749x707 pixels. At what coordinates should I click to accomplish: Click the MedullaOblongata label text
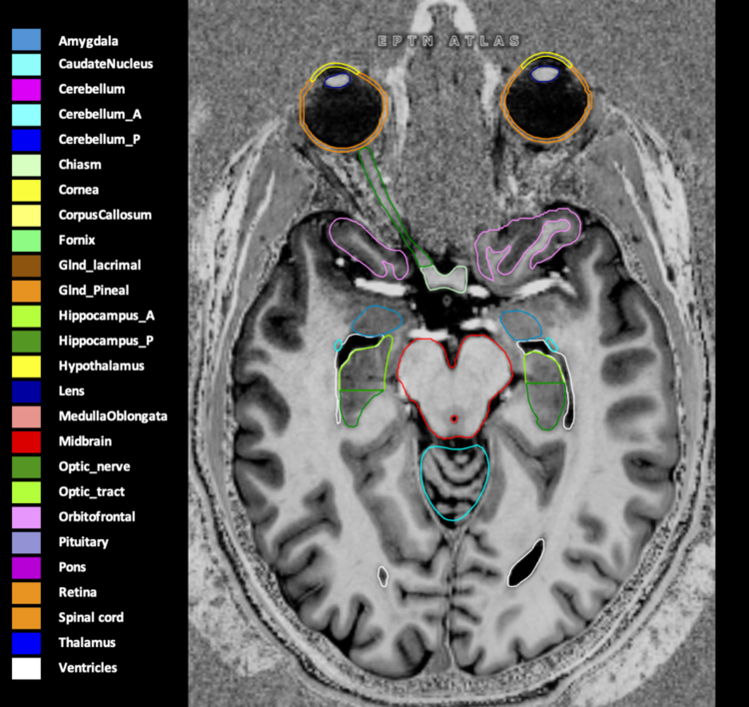(x=113, y=416)
